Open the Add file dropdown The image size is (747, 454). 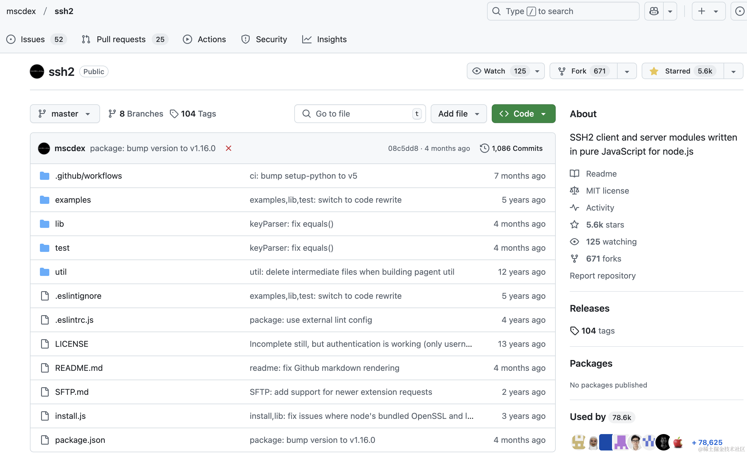tap(458, 114)
